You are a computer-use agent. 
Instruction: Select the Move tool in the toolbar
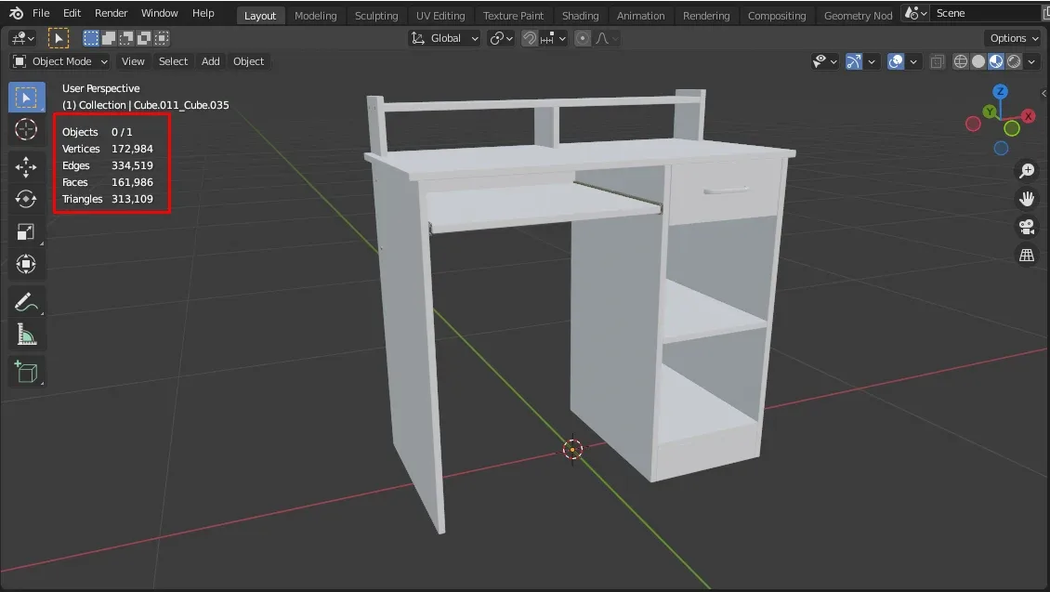click(x=26, y=167)
